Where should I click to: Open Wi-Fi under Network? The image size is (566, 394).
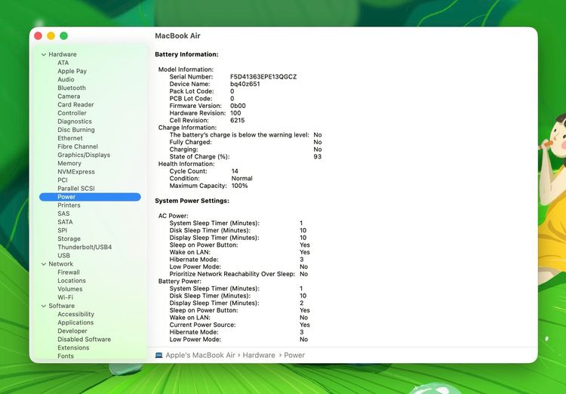pos(66,297)
